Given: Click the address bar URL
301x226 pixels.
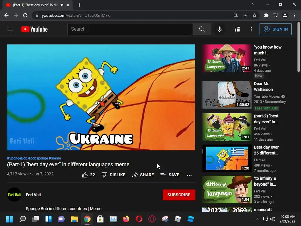Looking at the screenshot, I should tap(76, 15).
